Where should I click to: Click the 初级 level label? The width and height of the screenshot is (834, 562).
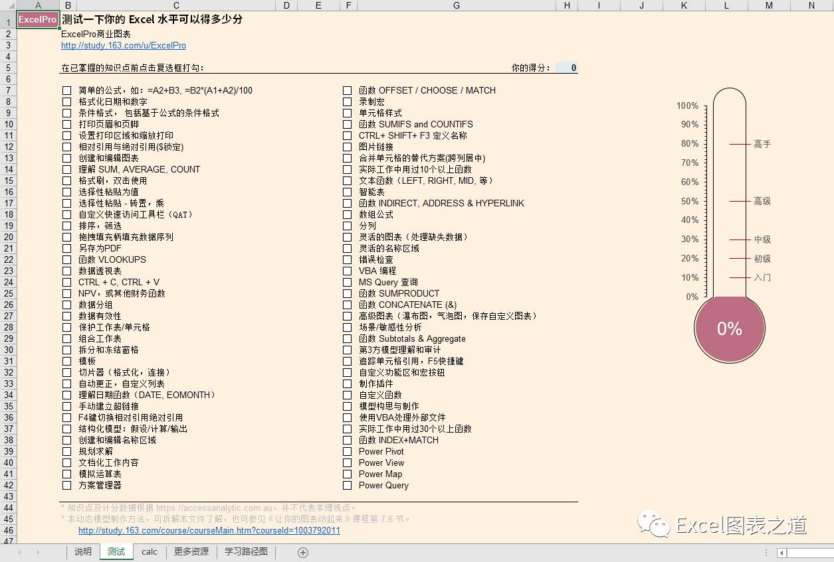click(x=762, y=259)
